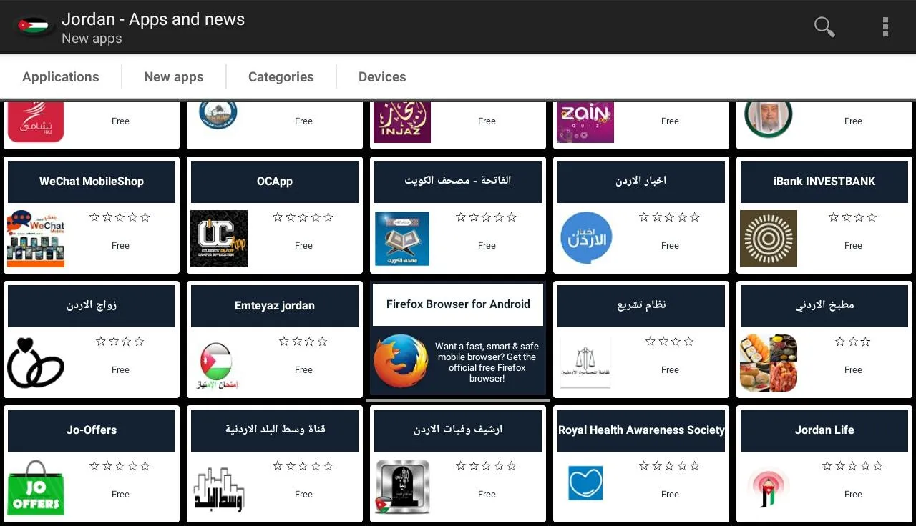916x526 pixels.
Task: Click the نظام تشريع title
Action: point(641,305)
